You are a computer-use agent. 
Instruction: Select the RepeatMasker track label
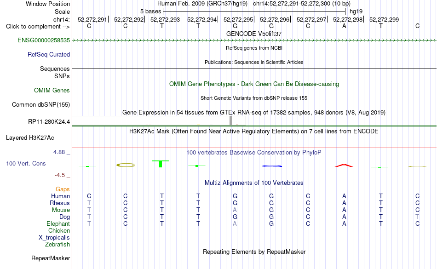tap(51, 258)
